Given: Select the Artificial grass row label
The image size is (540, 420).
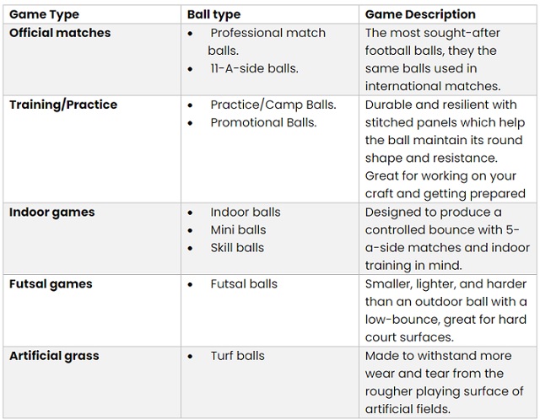Looking at the screenshot, I should [x=54, y=356].
